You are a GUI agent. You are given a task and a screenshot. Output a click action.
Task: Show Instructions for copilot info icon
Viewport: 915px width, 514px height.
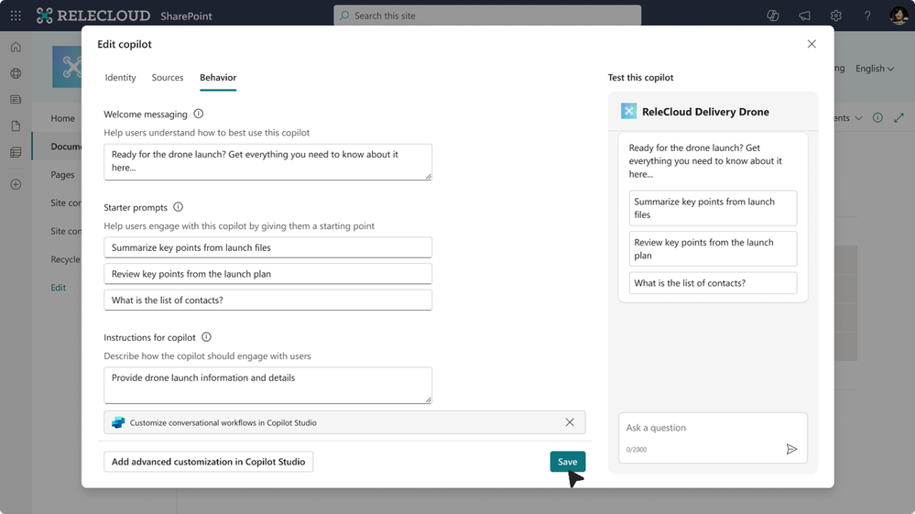[206, 337]
